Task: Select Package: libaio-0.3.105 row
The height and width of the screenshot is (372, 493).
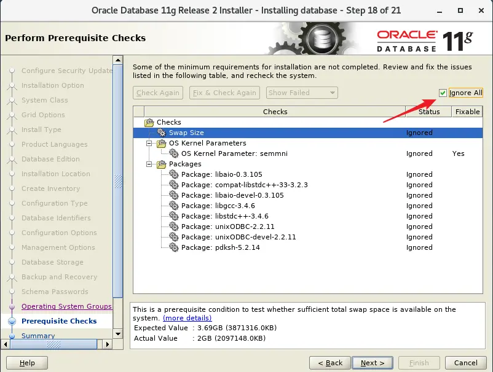Action: tap(308, 174)
